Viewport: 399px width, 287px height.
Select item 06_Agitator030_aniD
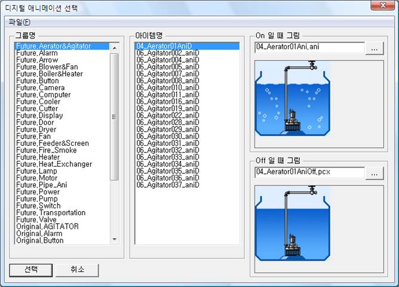tap(187, 136)
